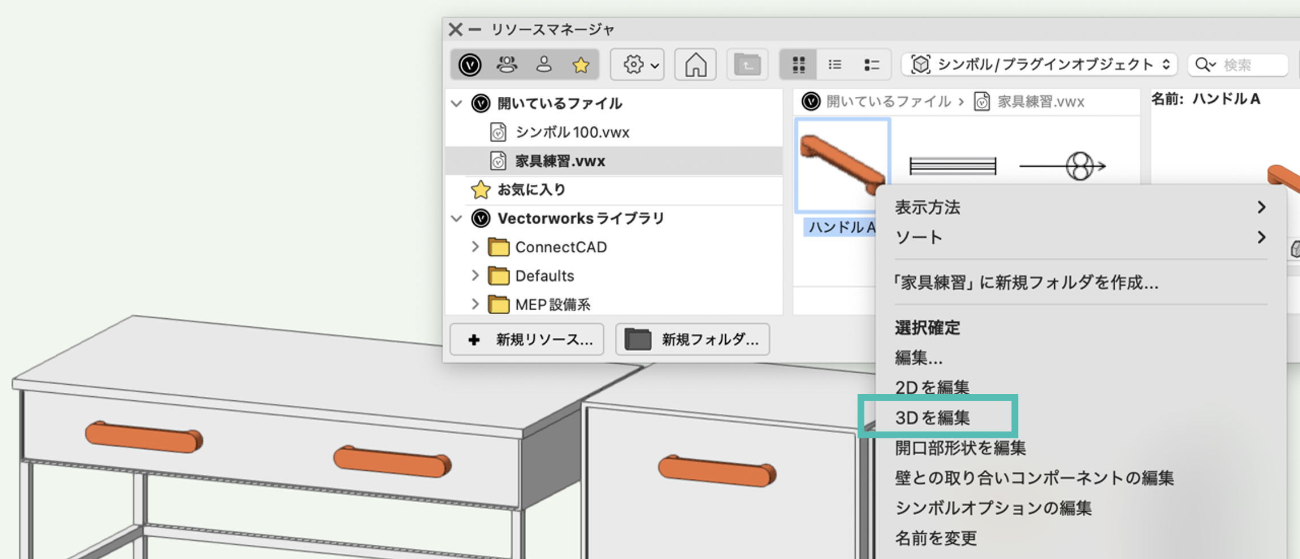Click the 新規リソース... button
1300x559 pixels.
point(527,340)
